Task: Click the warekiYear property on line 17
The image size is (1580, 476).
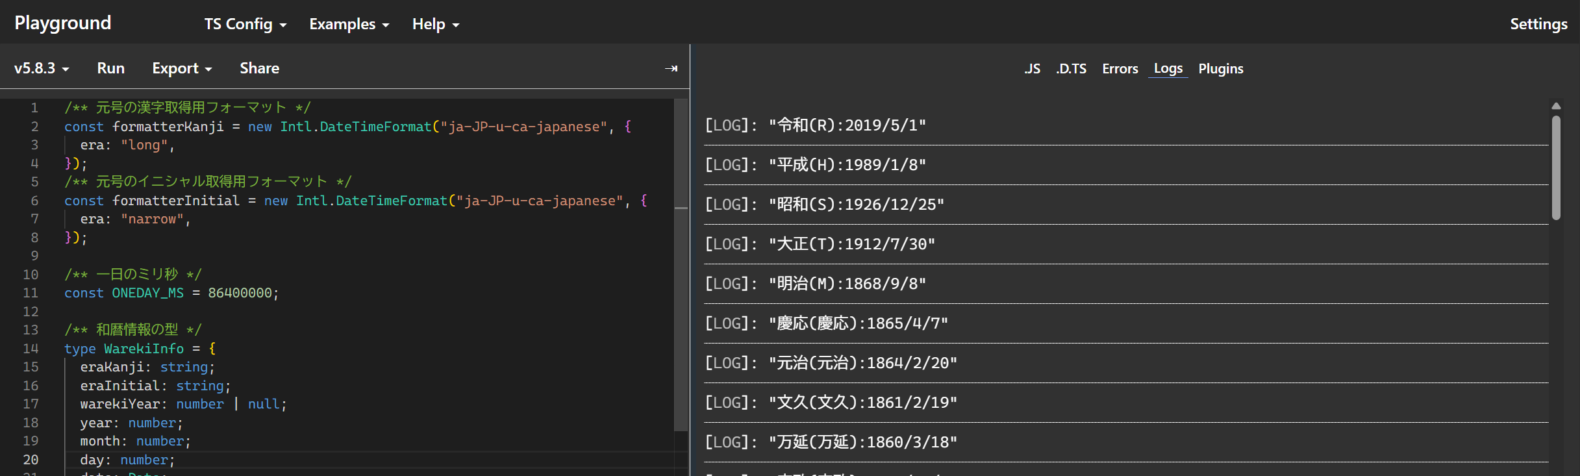Action: click(120, 404)
